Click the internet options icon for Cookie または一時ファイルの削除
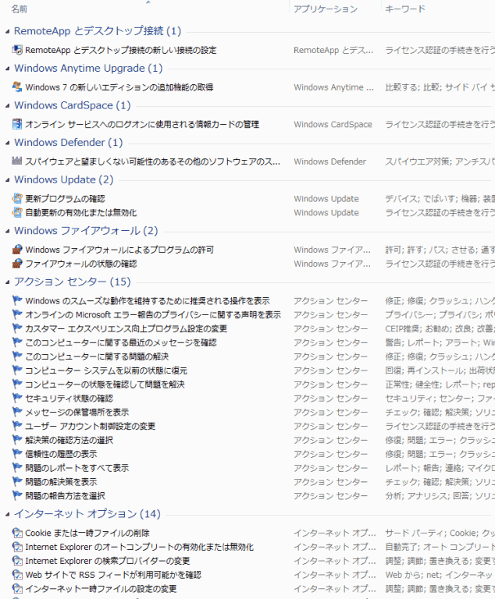Screen dimensions: 495x599 pos(17,533)
